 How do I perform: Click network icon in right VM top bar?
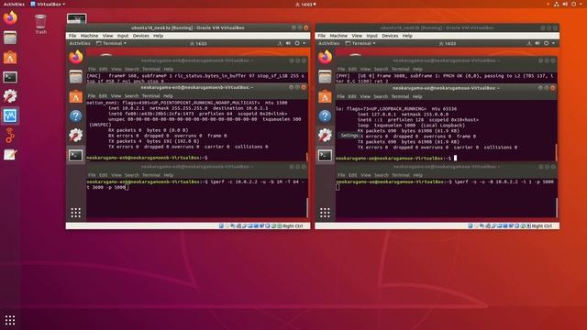click(529, 43)
